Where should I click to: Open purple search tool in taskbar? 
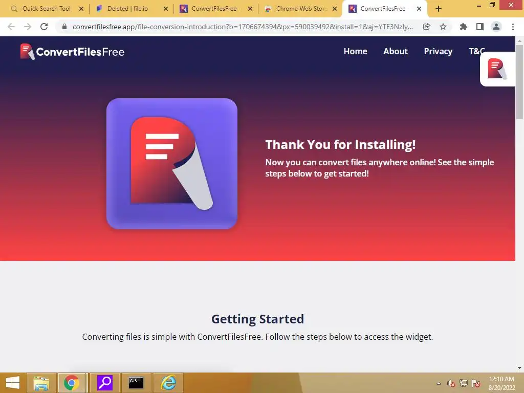pyautogui.click(x=105, y=383)
